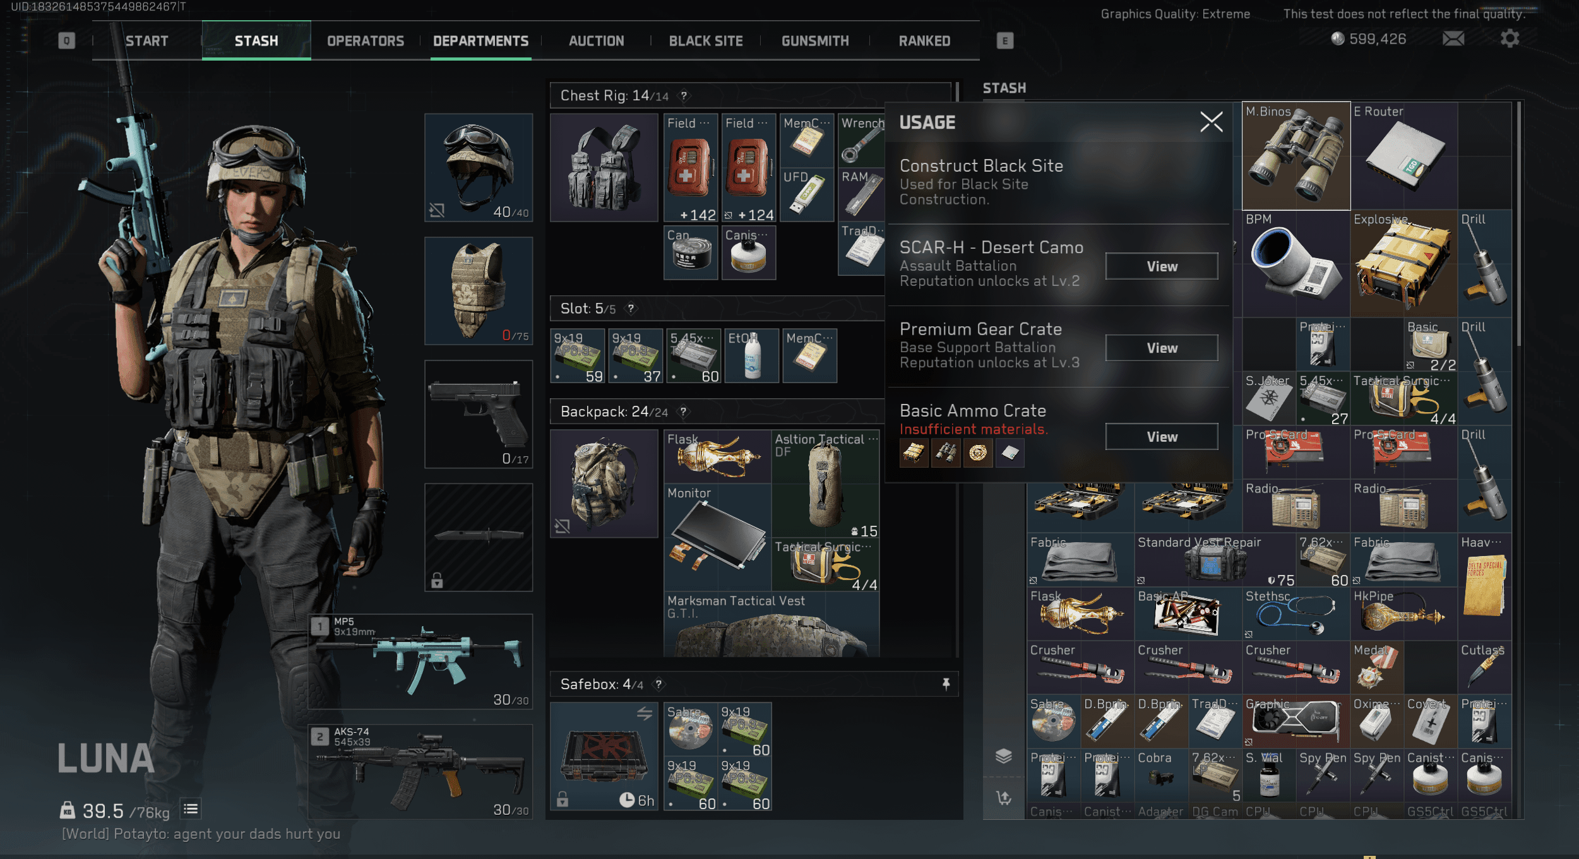1579x859 pixels.
Task: Click View for Basic Ammo Crate
Action: tap(1161, 437)
